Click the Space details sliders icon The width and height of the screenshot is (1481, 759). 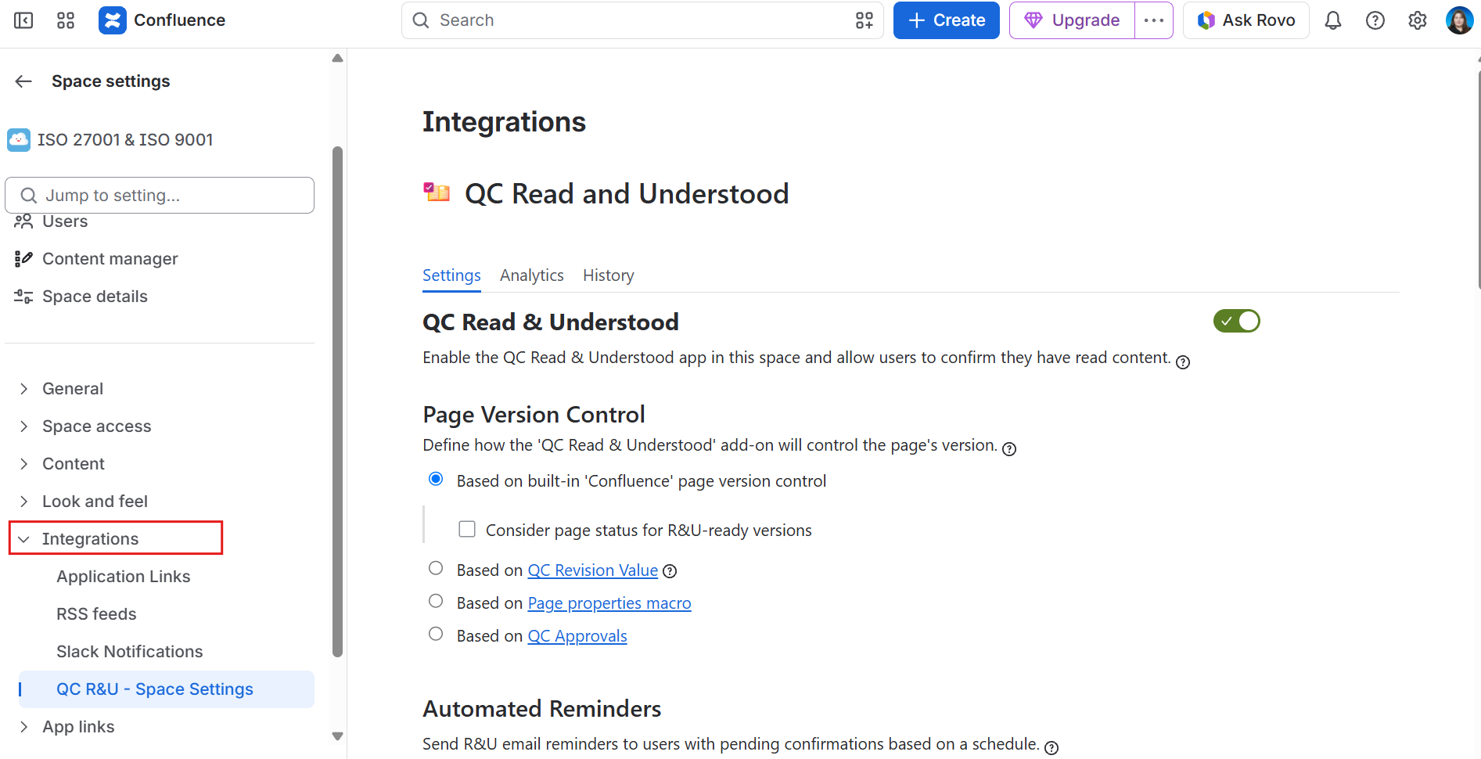pos(23,297)
